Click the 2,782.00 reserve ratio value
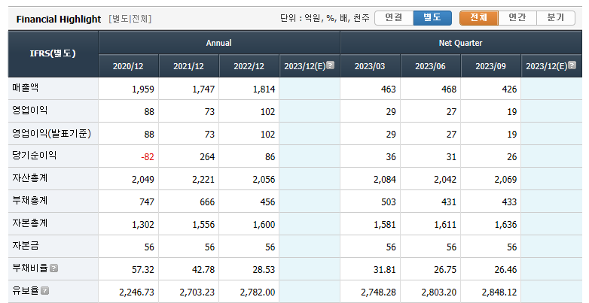This screenshot has width=589, height=303. (258, 292)
